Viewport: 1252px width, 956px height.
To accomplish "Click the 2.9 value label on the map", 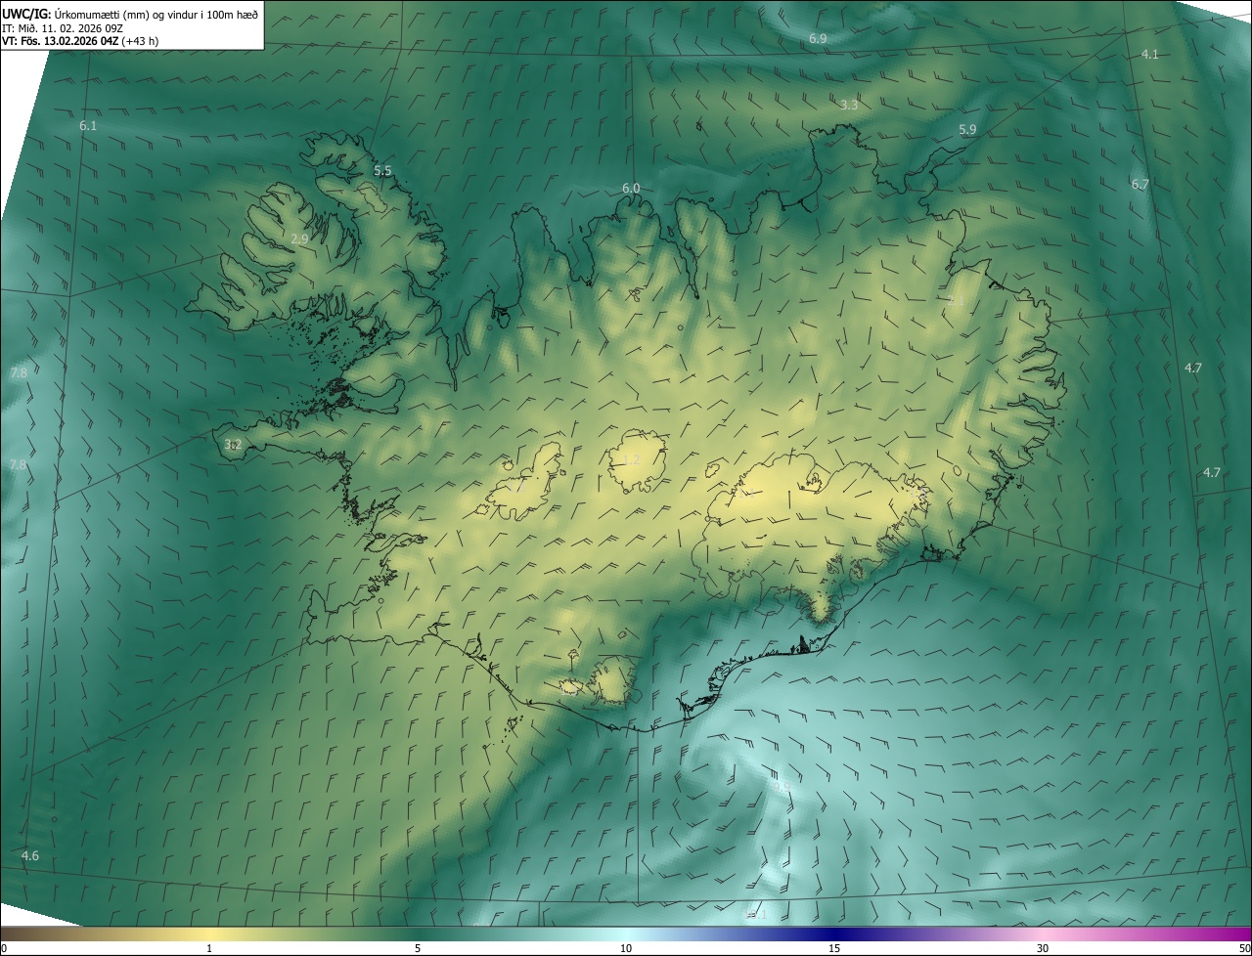I will (299, 239).
